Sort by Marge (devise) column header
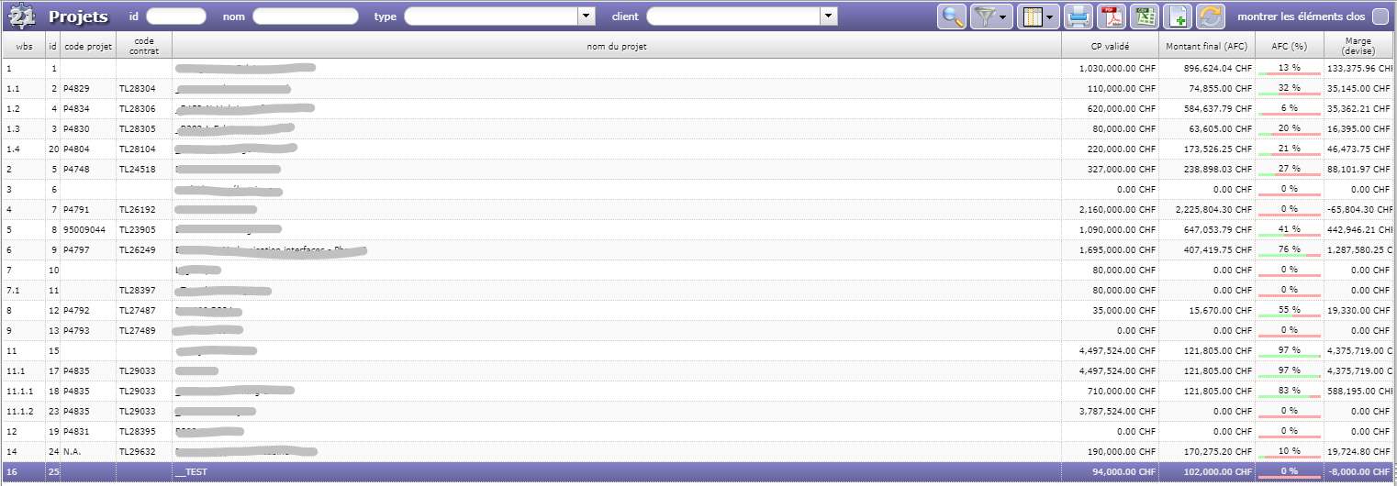1397x486 pixels. pos(1358,46)
